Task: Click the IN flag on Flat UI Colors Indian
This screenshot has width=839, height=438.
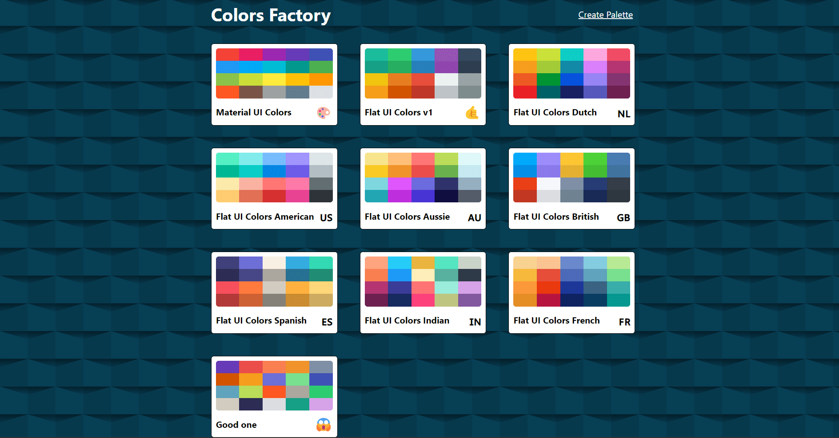Action: tap(475, 322)
